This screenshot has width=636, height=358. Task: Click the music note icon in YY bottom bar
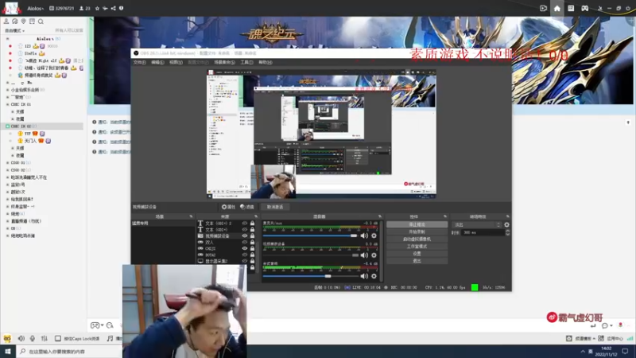coord(110,338)
